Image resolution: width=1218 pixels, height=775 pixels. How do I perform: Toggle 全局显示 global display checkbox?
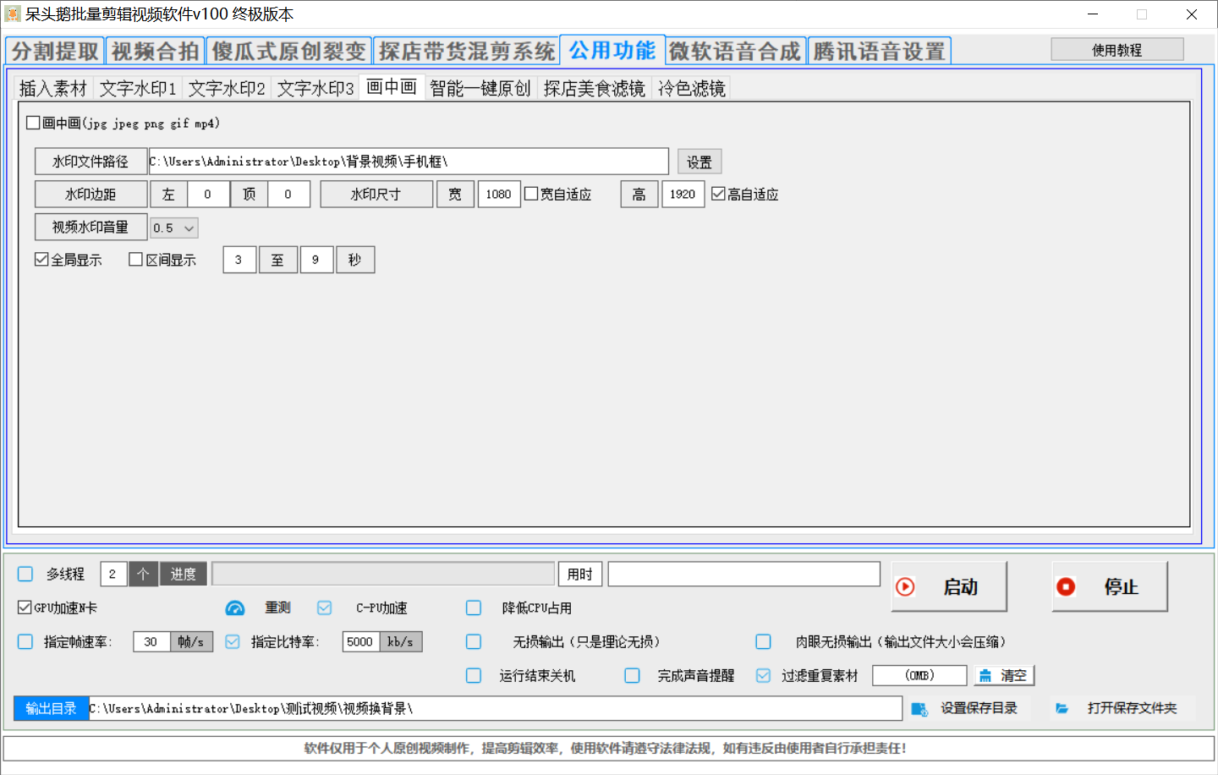41,260
